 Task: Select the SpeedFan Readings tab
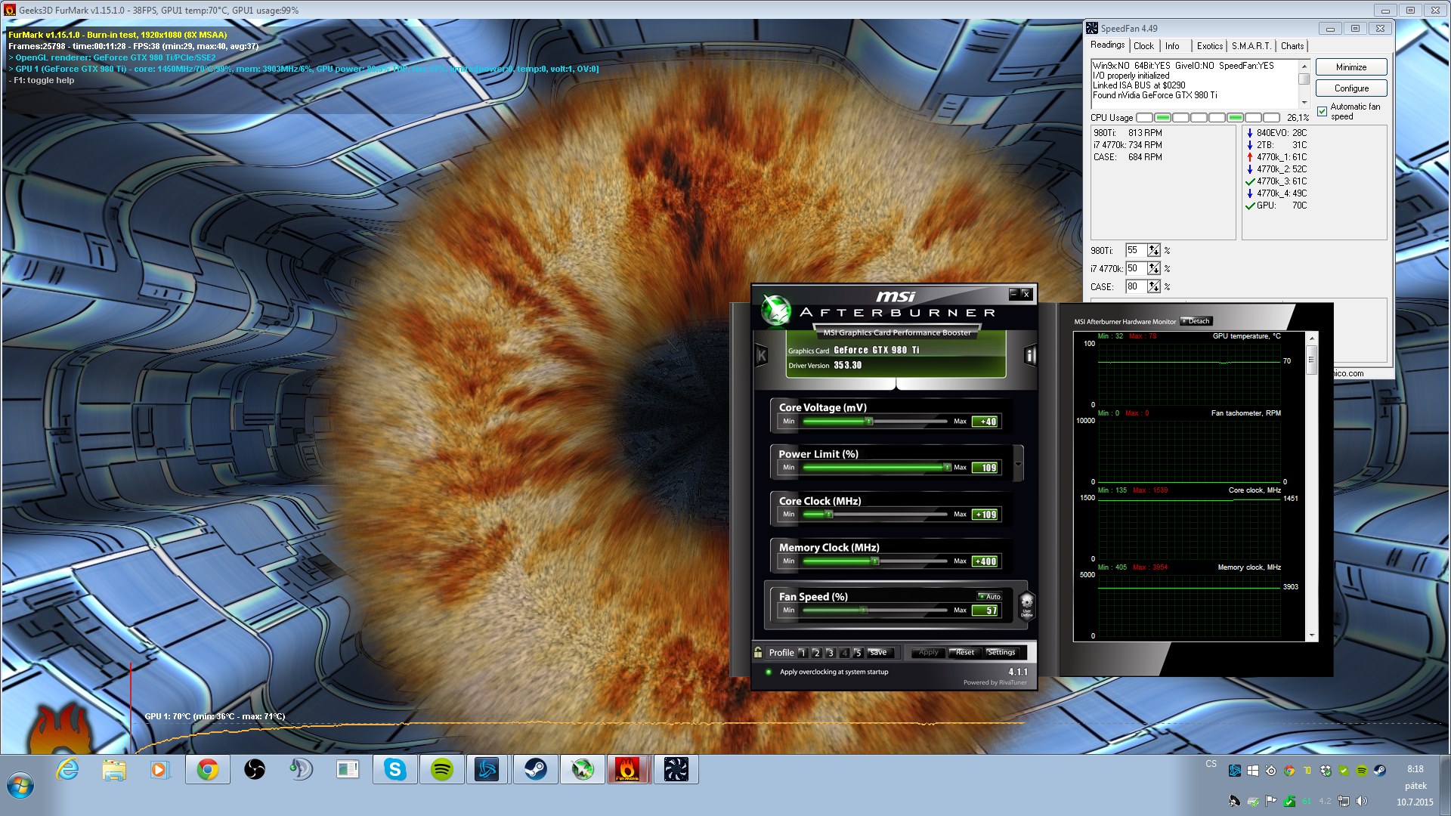point(1107,45)
